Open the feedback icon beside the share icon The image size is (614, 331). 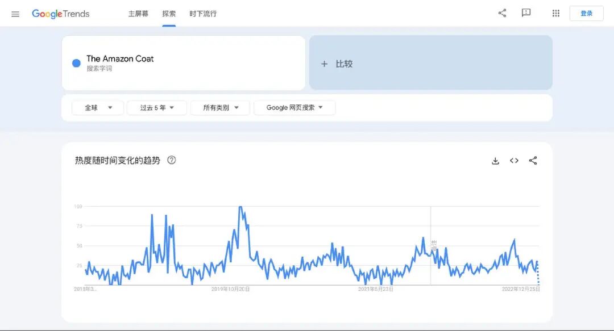click(x=526, y=12)
